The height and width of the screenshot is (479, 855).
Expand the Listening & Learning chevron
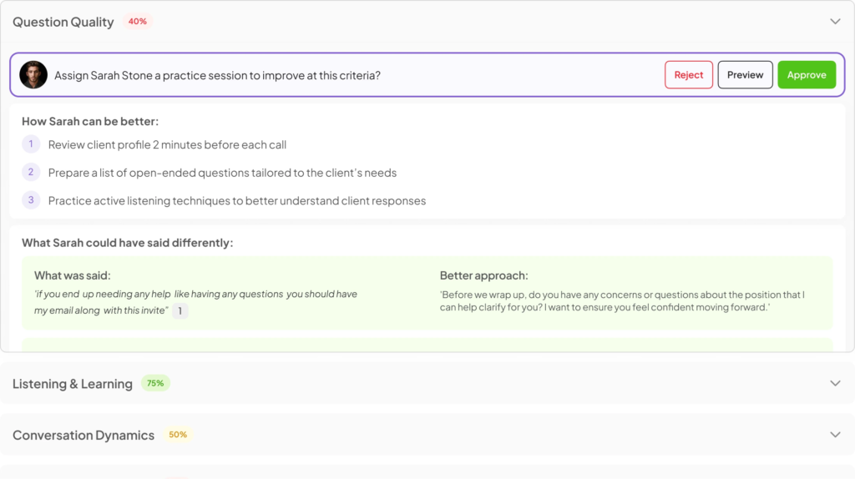point(835,384)
